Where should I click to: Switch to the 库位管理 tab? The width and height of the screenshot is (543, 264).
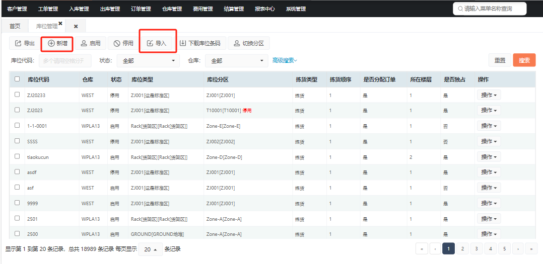[47, 26]
